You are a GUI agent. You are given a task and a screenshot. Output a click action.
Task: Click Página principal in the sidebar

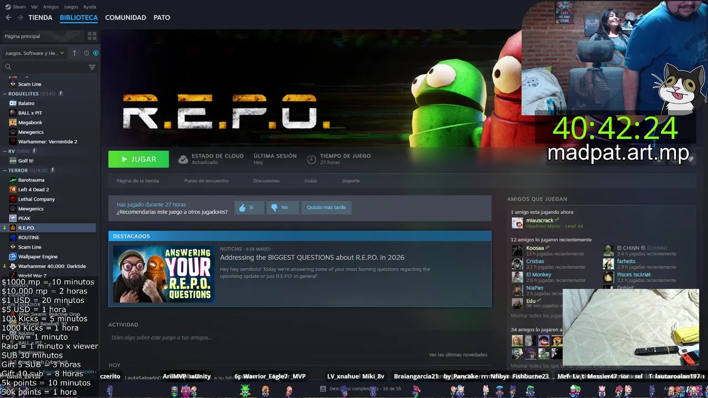tap(23, 36)
